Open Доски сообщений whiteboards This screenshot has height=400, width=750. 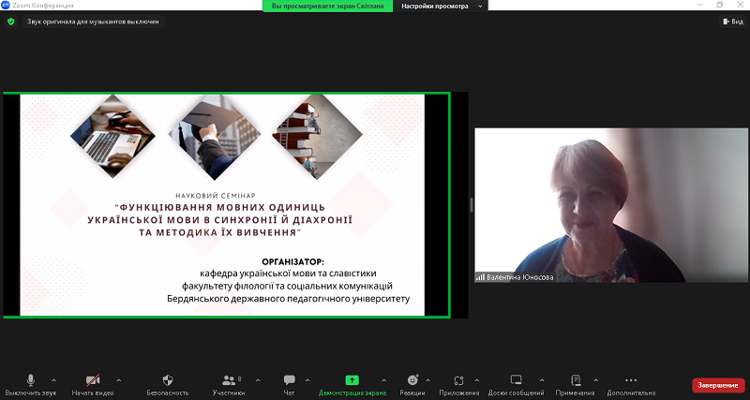click(x=516, y=380)
